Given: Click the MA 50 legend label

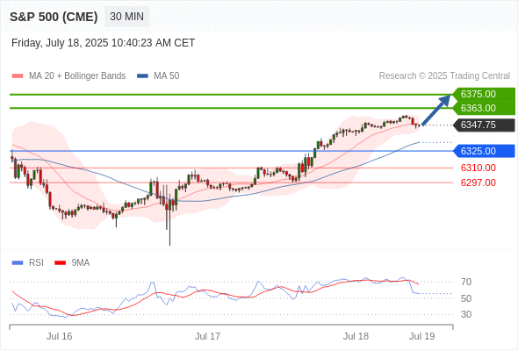Looking at the screenshot, I should click(x=167, y=76).
